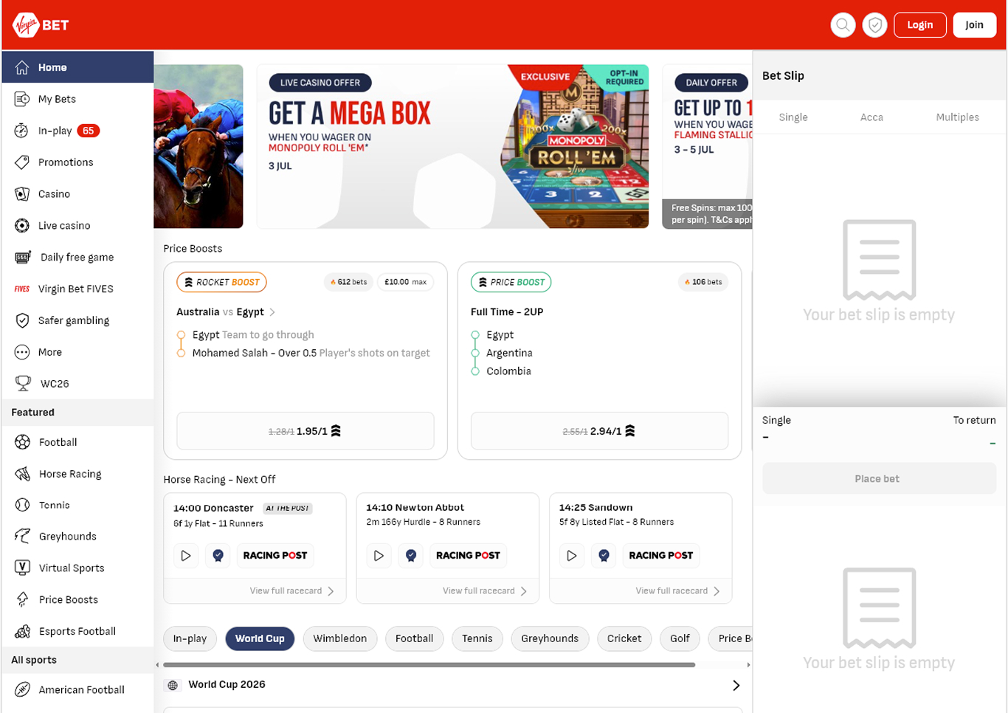Add Price Boost 2.94/1 odds to slip
The image size is (1008, 713).
599,431
